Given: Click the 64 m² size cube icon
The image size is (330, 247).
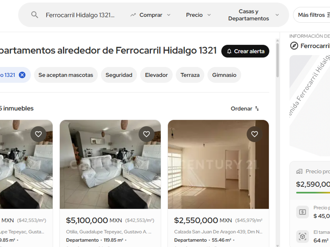Looking at the screenshot, I should [302, 236].
